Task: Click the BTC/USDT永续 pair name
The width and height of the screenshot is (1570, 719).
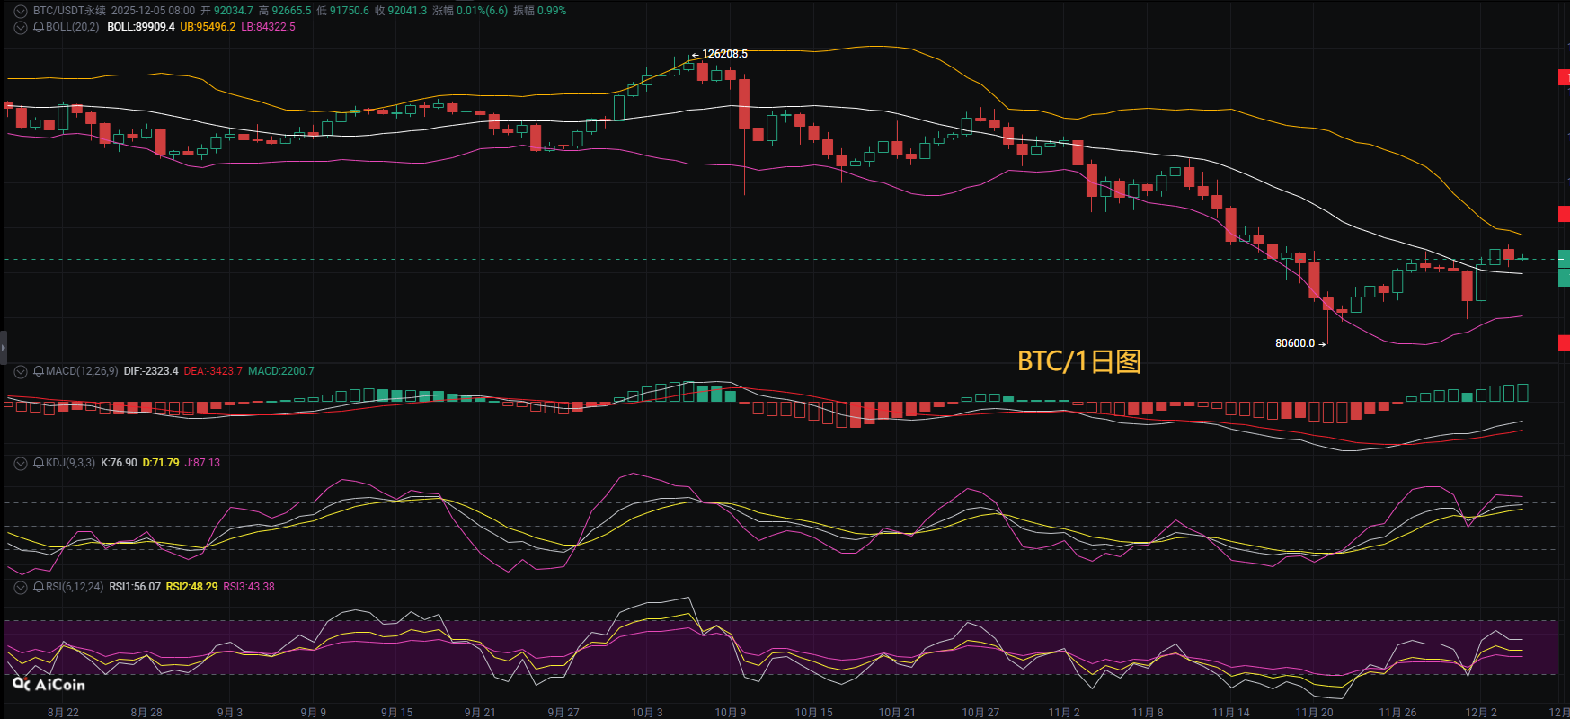Action: coord(69,11)
